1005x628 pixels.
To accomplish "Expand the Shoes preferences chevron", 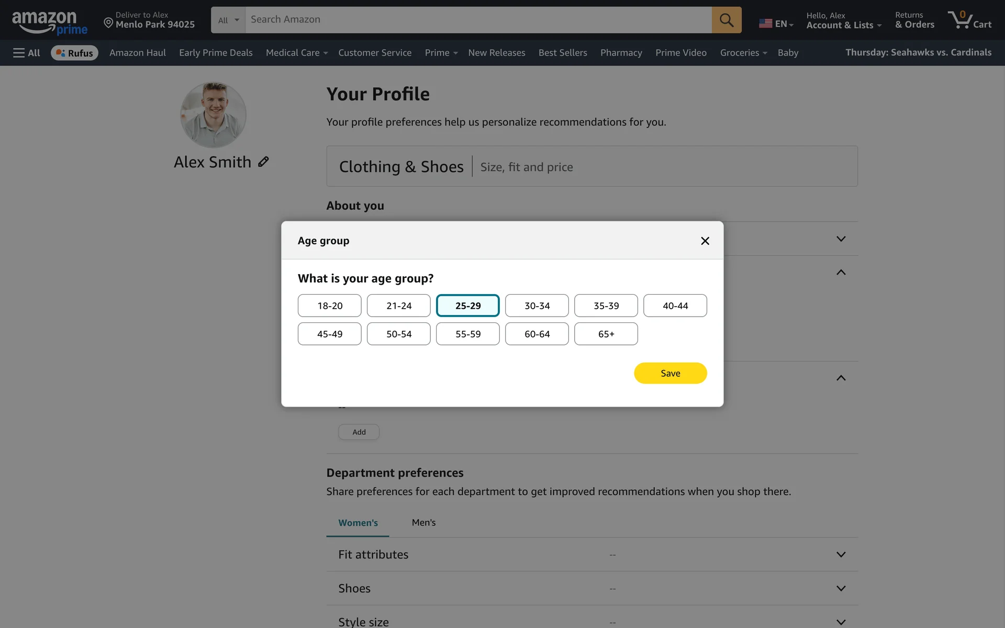I will 841,588.
